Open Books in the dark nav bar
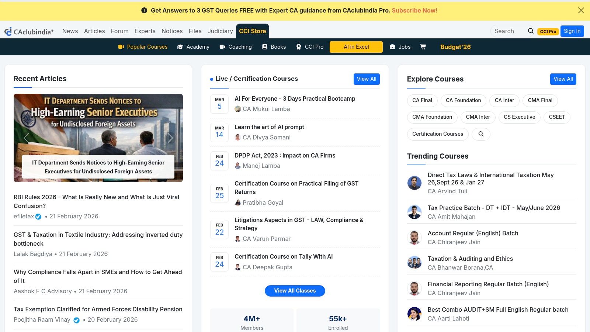Viewport: 590px width, 332px height. (274, 47)
